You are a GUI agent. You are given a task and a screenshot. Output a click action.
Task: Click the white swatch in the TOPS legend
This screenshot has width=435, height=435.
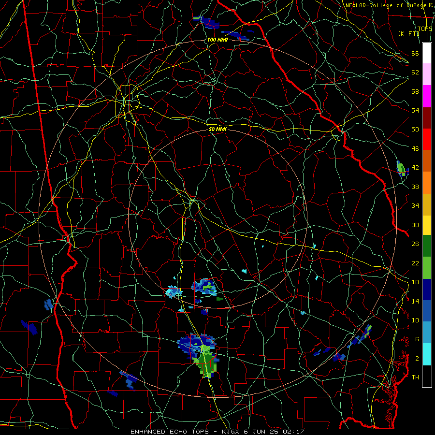(x=427, y=53)
